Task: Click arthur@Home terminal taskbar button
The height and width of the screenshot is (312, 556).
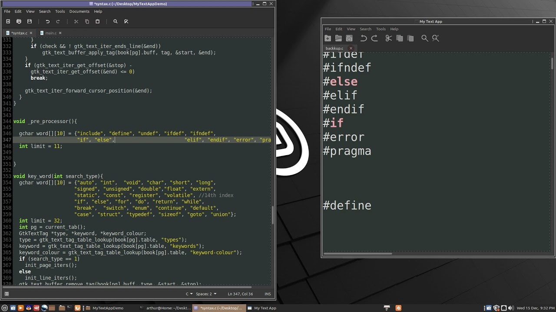Action: [x=165, y=308]
